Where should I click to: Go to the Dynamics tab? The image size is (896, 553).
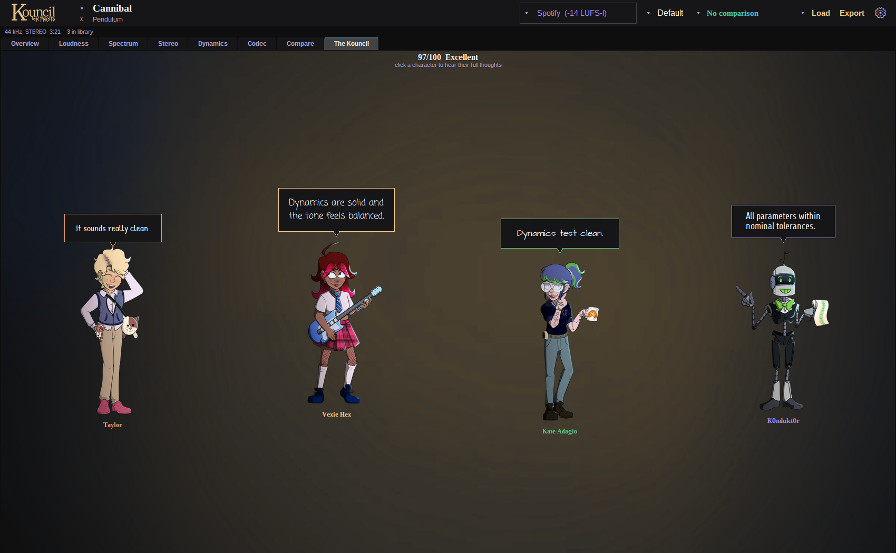pyautogui.click(x=213, y=44)
